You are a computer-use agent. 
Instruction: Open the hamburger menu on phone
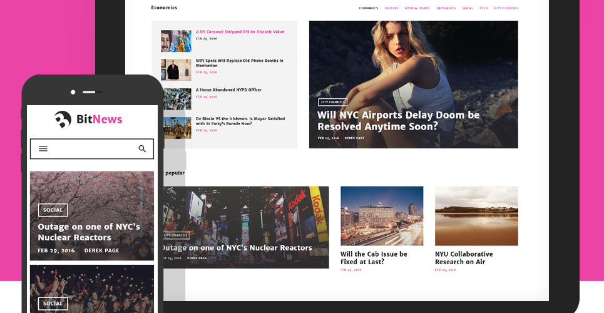coord(43,149)
